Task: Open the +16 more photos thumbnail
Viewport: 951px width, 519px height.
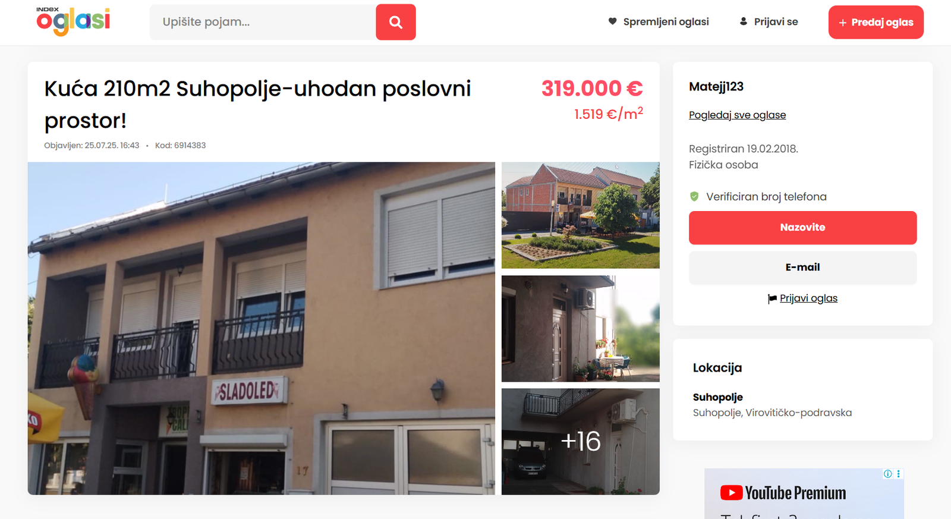Action: point(580,442)
